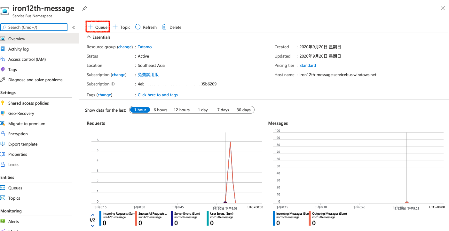This screenshot has height=231, width=449.
Task: Click the Outgoing Messages legend swatch
Action: (x=310, y=219)
